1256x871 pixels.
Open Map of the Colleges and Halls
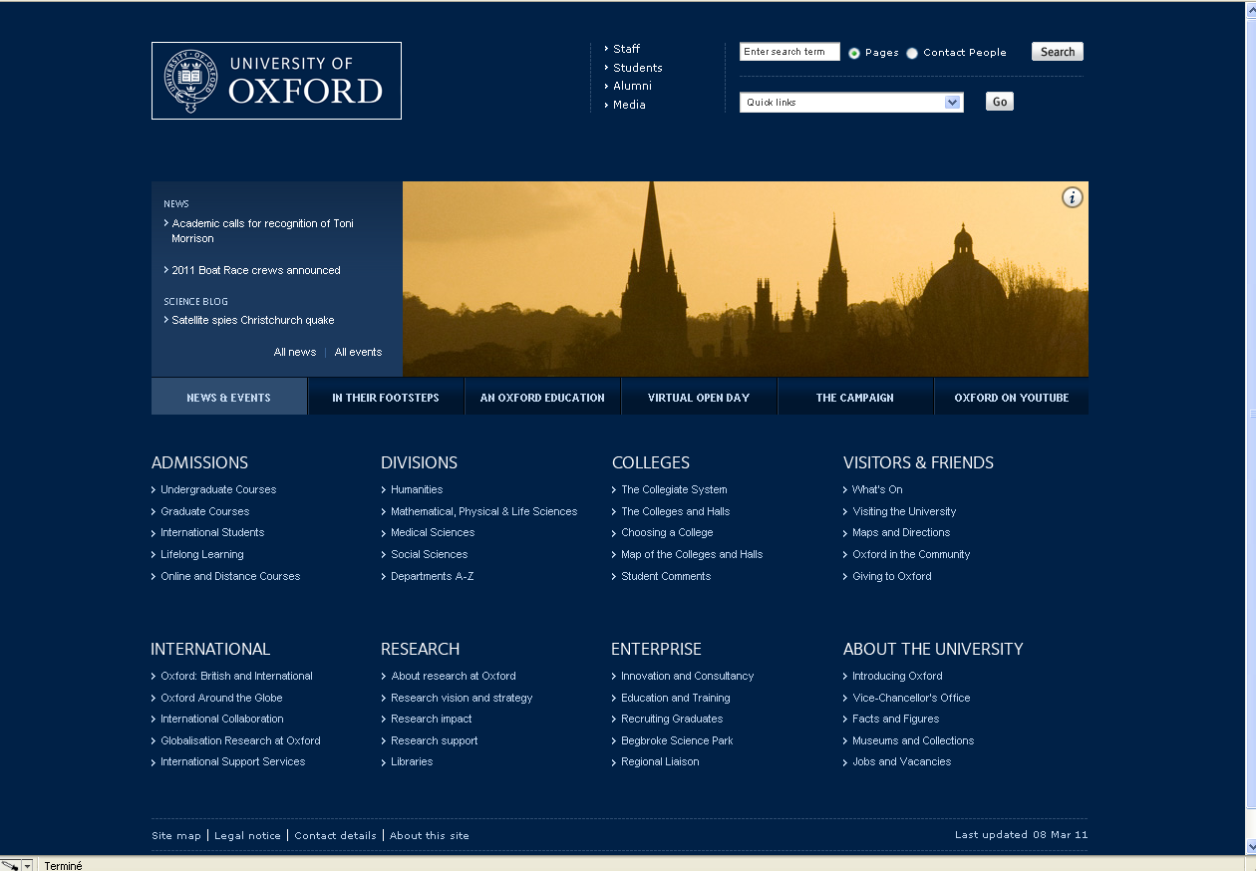click(x=692, y=554)
